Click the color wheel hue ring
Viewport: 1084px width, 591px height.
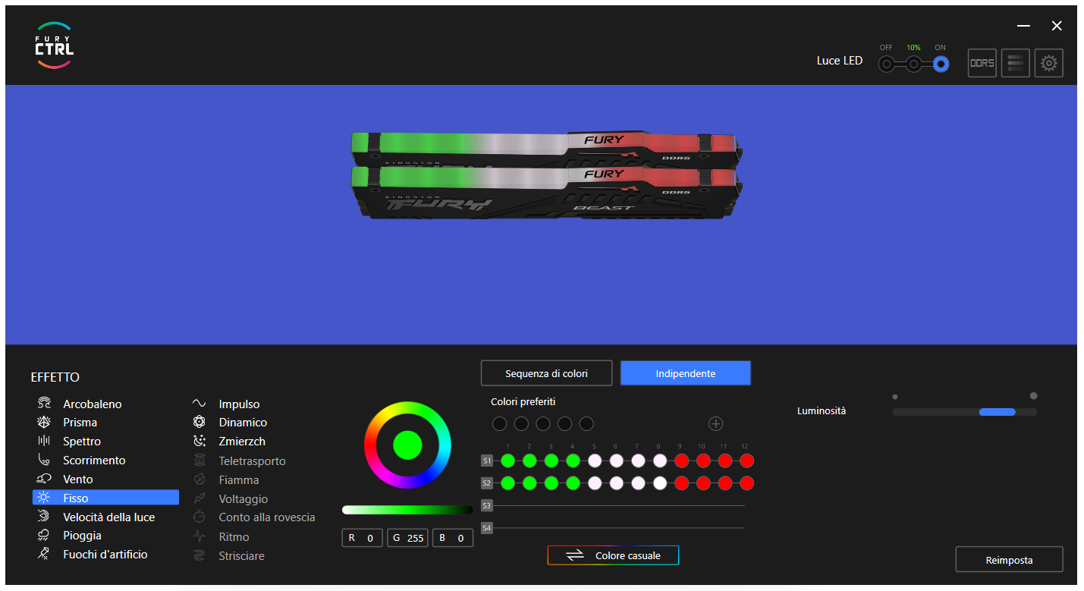click(407, 407)
